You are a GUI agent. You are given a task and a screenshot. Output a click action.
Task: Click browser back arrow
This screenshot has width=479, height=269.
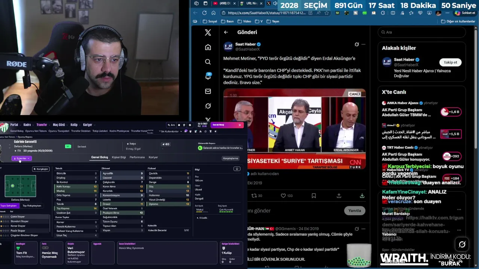click(195, 13)
